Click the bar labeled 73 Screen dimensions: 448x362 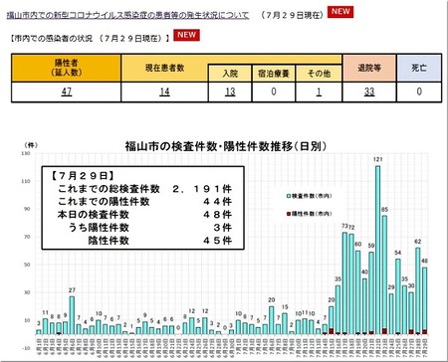click(x=344, y=283)
